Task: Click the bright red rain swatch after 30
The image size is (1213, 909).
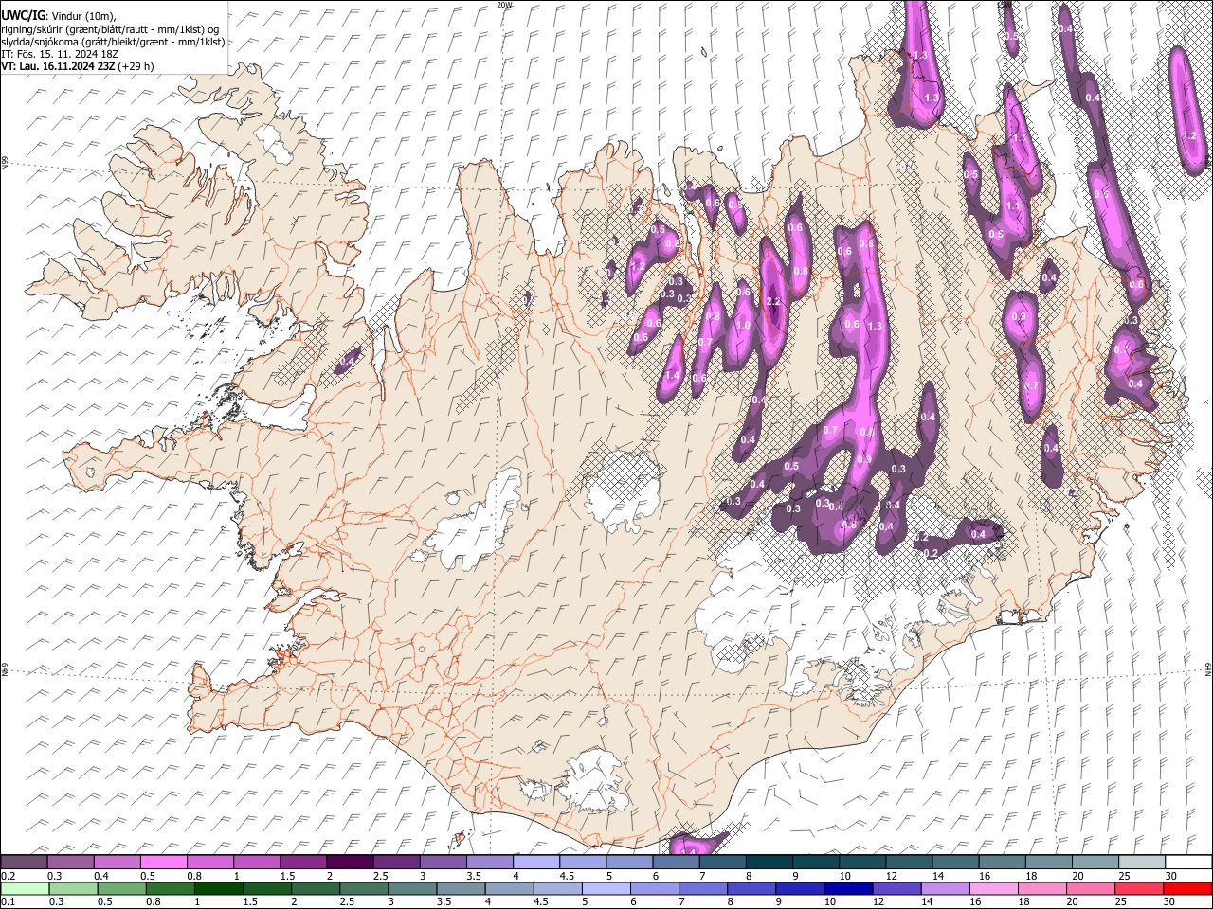Action: (1187, 888)
